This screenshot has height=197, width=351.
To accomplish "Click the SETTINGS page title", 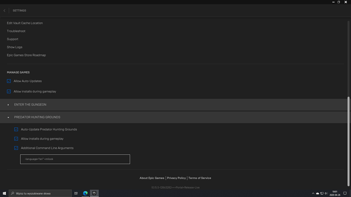I will [19, 11].
